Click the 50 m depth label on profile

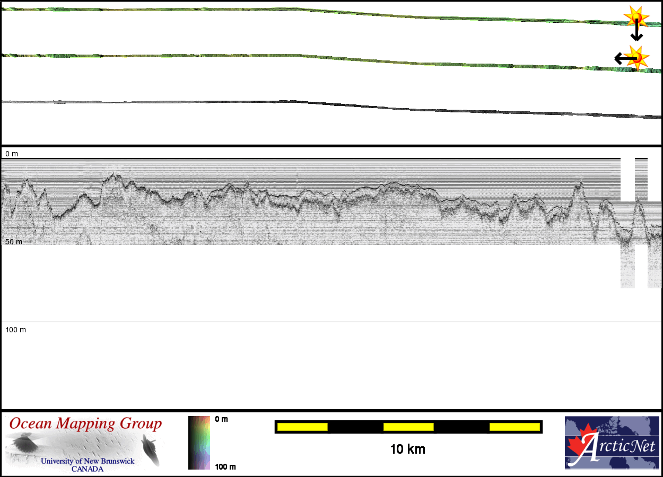tap(14, 242)
